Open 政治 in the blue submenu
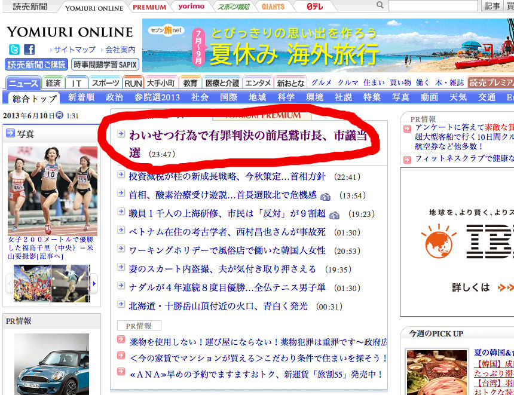 click(114, 97)
